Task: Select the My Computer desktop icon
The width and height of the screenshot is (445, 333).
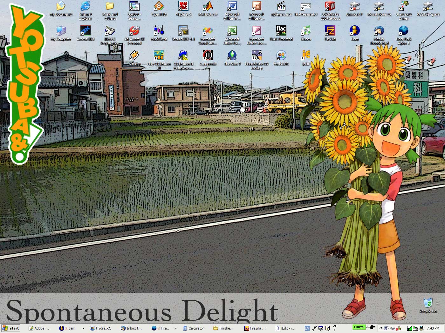Action: (x=61, y=33)
